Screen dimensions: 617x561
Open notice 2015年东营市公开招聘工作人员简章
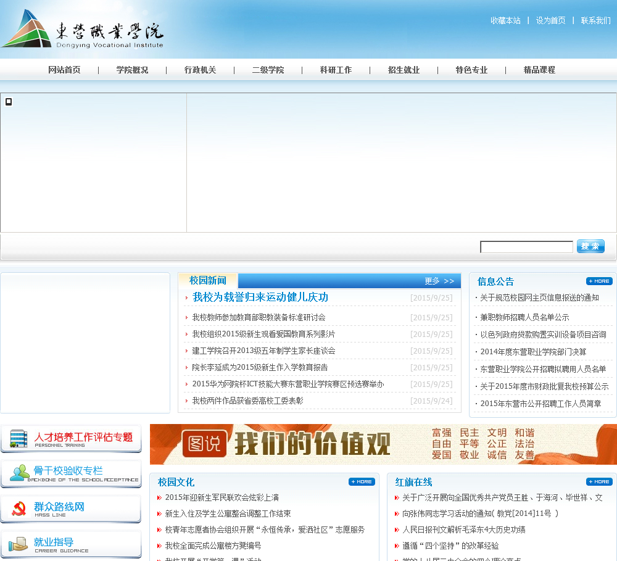540,404
